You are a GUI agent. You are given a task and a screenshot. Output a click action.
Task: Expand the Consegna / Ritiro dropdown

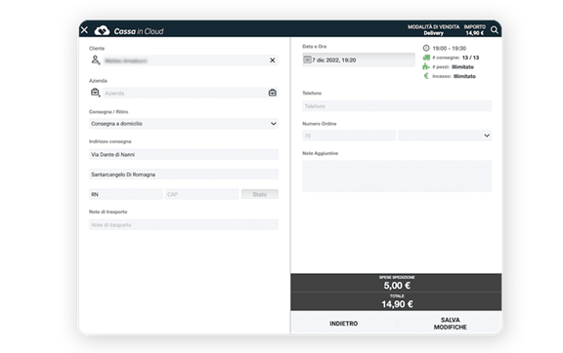[274, 124]
